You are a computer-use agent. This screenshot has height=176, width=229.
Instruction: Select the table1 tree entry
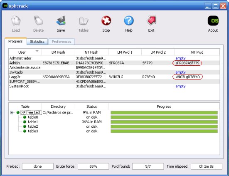click(x=33, y=122)
